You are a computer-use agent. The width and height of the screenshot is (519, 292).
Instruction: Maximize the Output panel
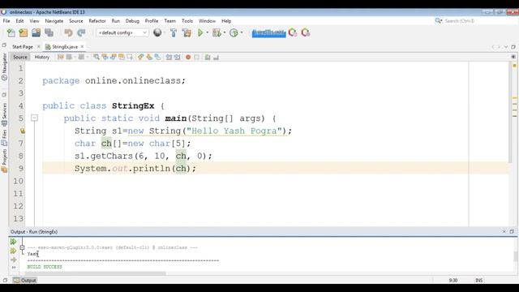512,232
